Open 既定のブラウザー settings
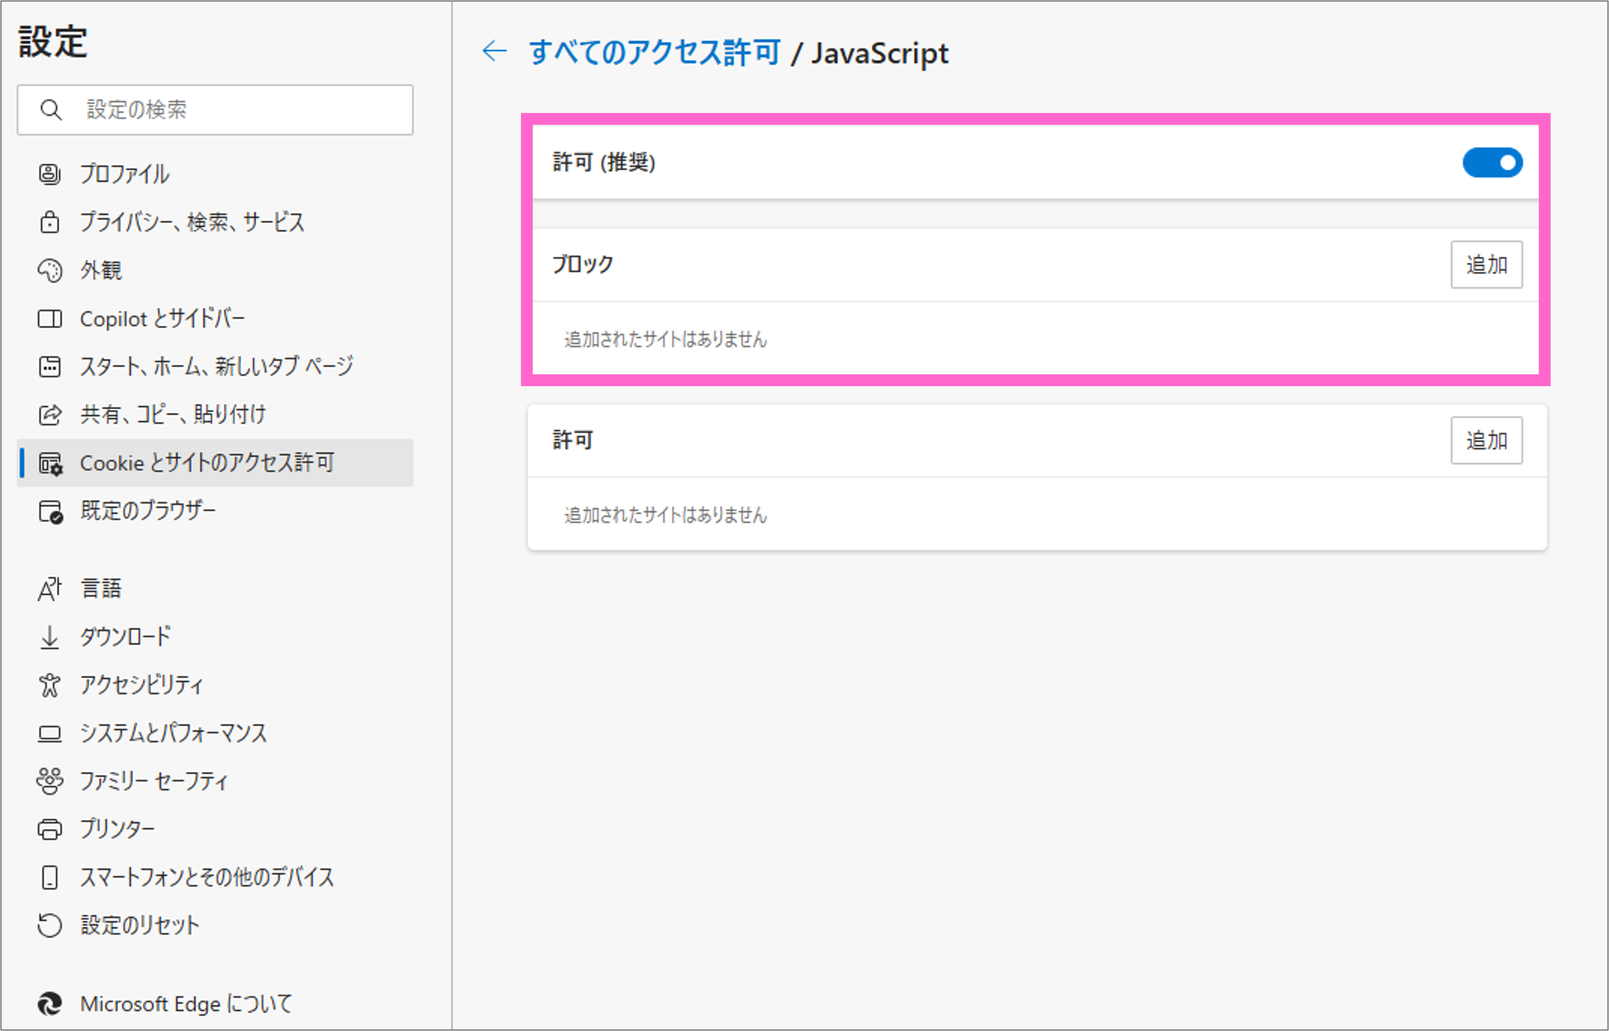Screen dimensions: 1609x1031 (x=148, y=510)
